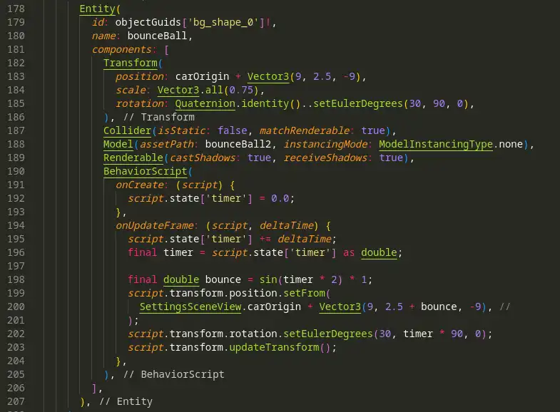Click Vector3.all on the scale line
Viewport: 560px width, 412px height.
[190, 90]
